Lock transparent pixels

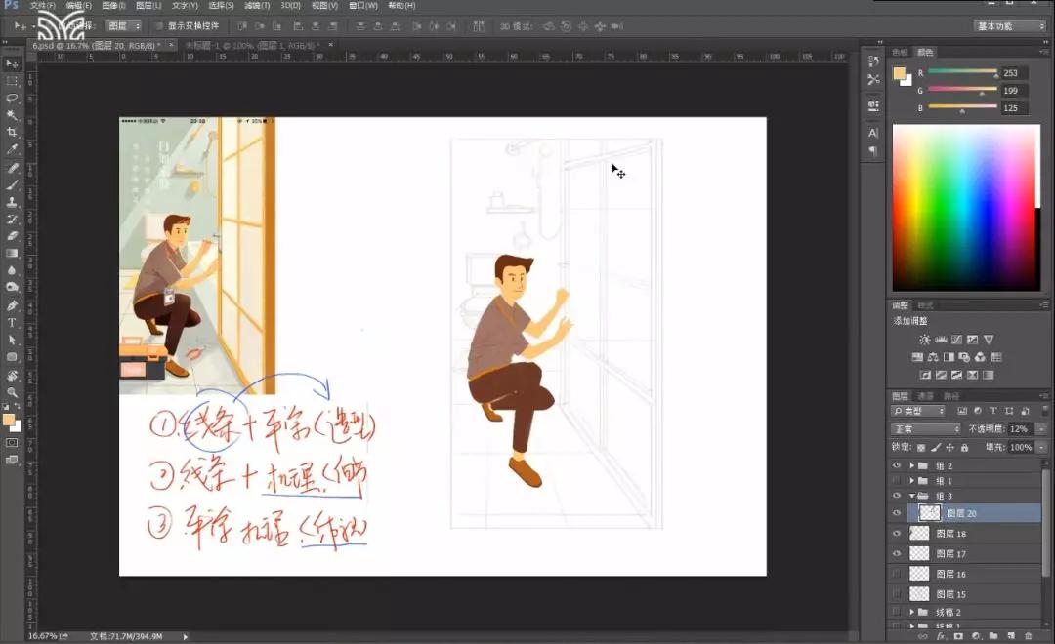click(x=921, y=448)
